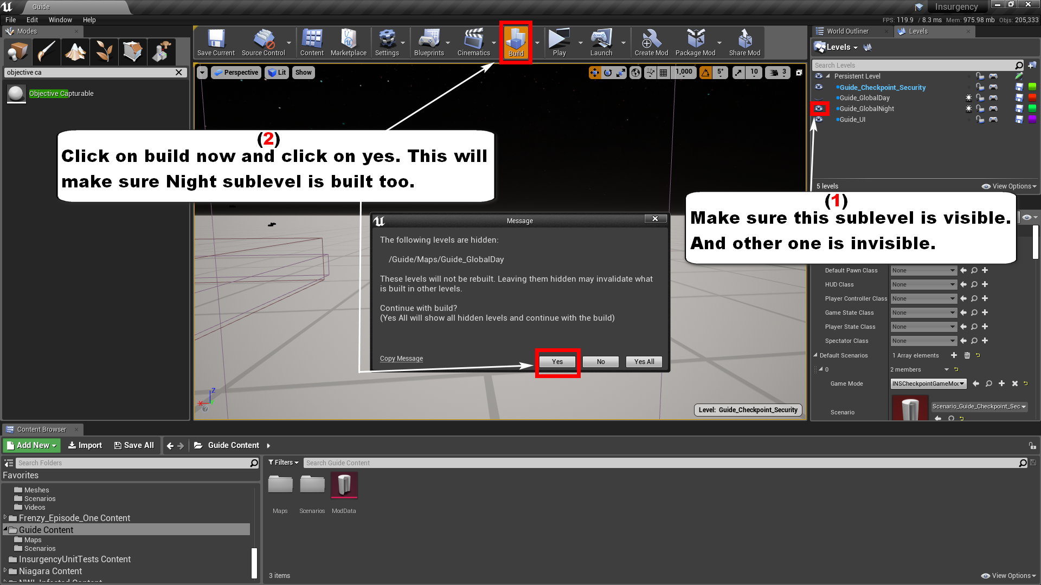Open the Game Mode INSCheckpointGameMode dropdown

(x=929, y=383)
